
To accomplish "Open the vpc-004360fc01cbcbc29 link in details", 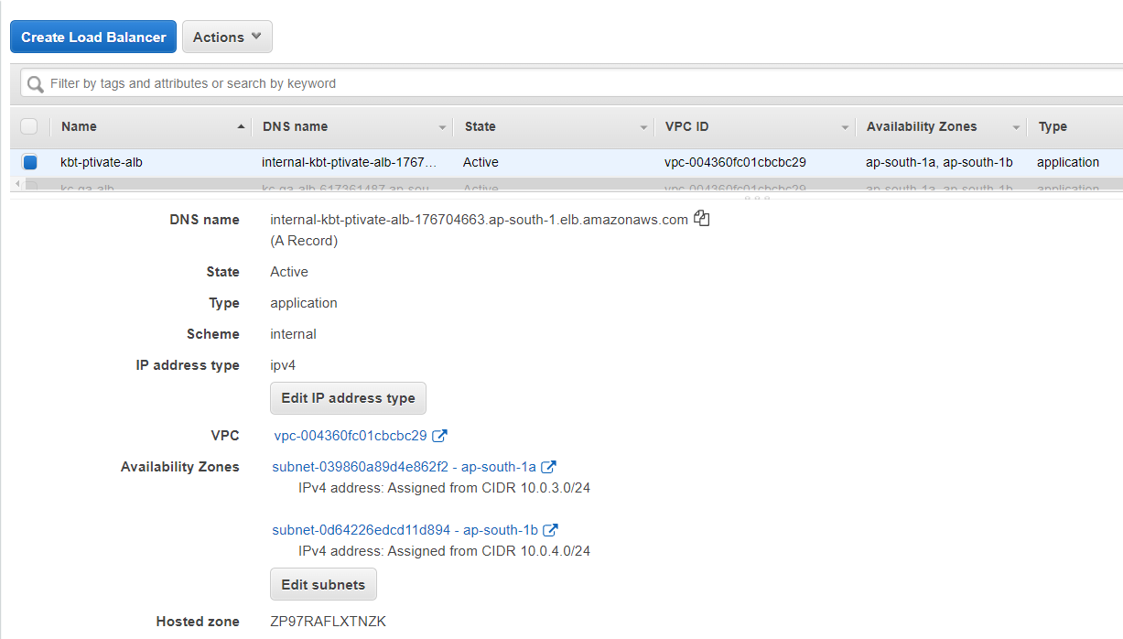I will pyautogui.click(x=351, y=436).
